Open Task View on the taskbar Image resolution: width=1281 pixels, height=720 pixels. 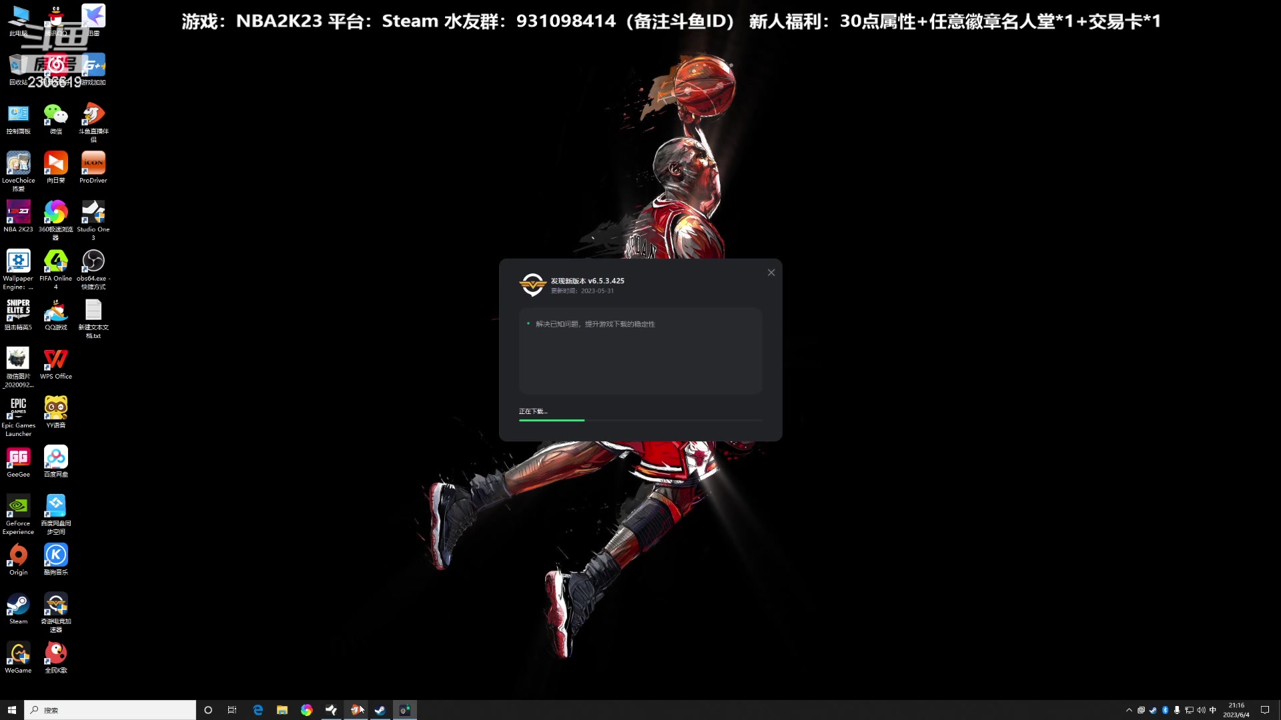point(232,710)
